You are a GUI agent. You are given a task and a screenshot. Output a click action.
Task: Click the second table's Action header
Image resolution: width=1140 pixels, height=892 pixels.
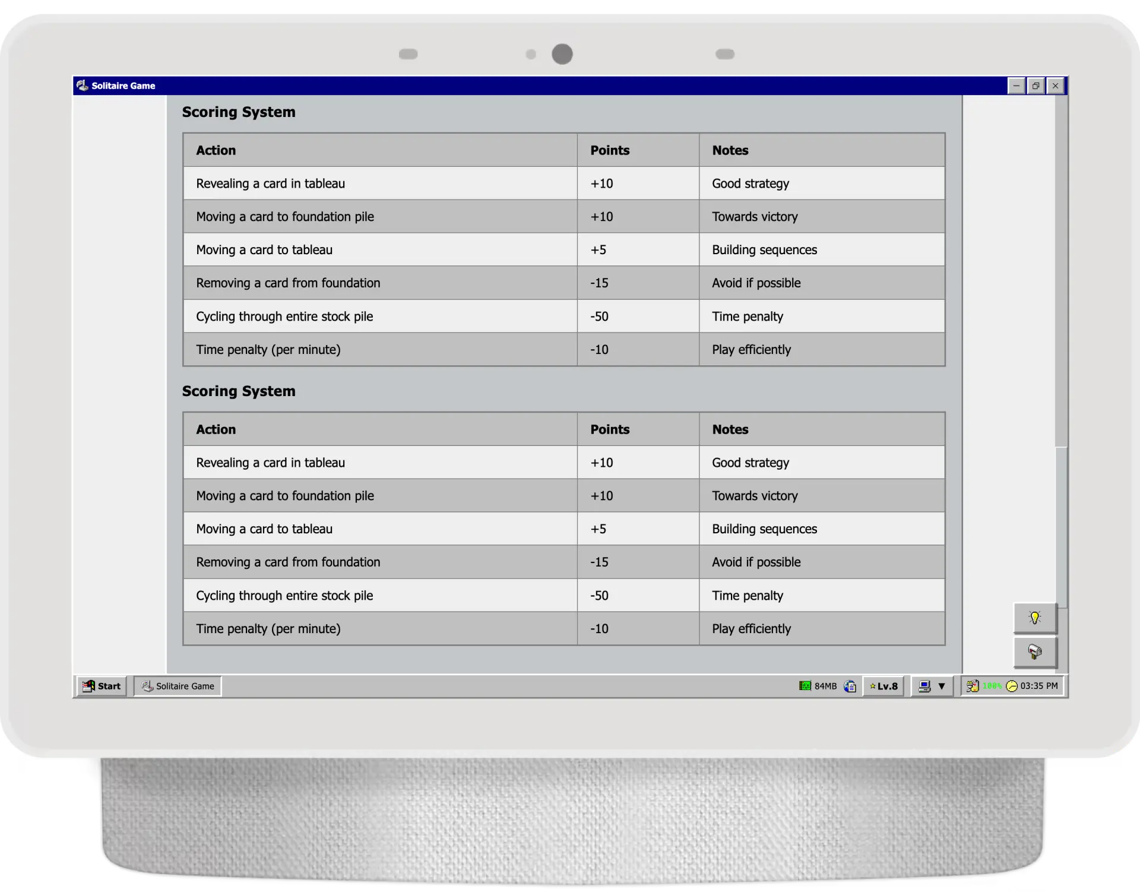coord(216,429)
